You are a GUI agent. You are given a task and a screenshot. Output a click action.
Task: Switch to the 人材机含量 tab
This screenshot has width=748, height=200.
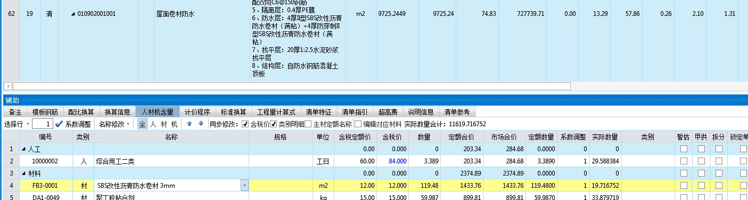coord(158,112)
